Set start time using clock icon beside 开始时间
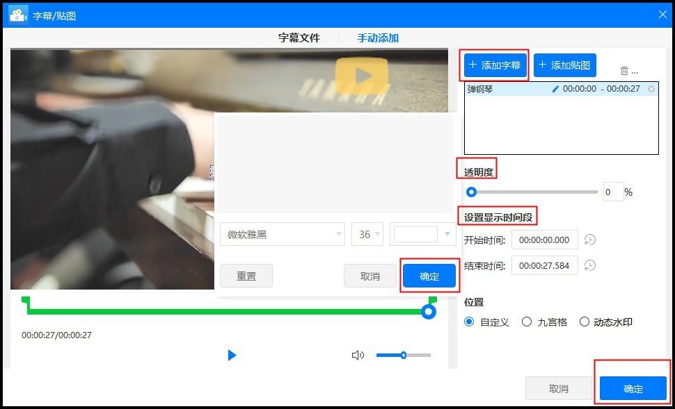 click(x=590, y=240)
